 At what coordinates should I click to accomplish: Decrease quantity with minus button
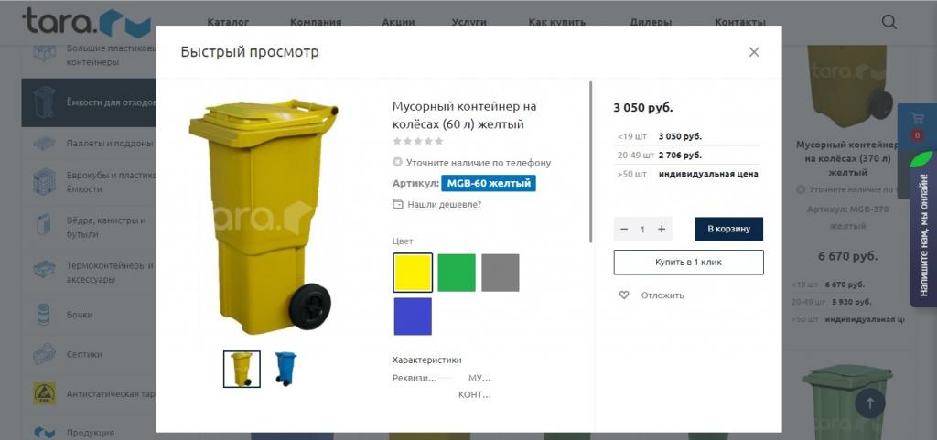[624, 230]
